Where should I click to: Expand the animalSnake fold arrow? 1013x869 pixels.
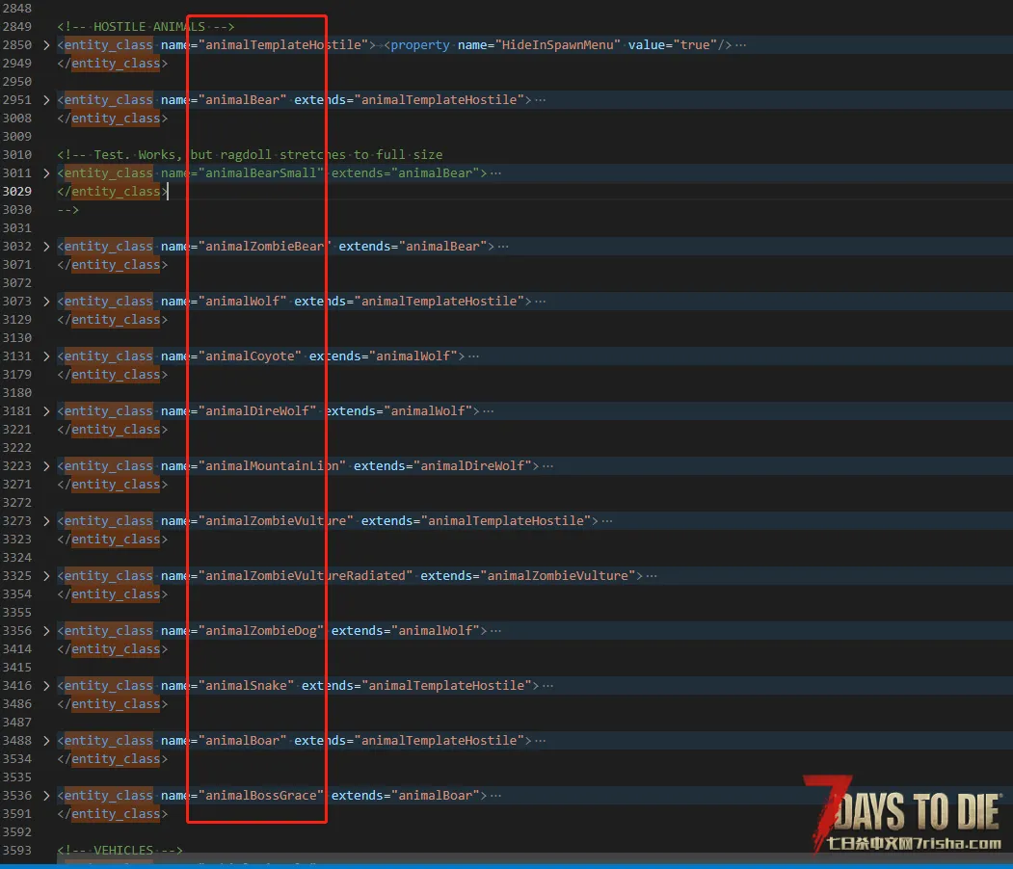point(45,686)
